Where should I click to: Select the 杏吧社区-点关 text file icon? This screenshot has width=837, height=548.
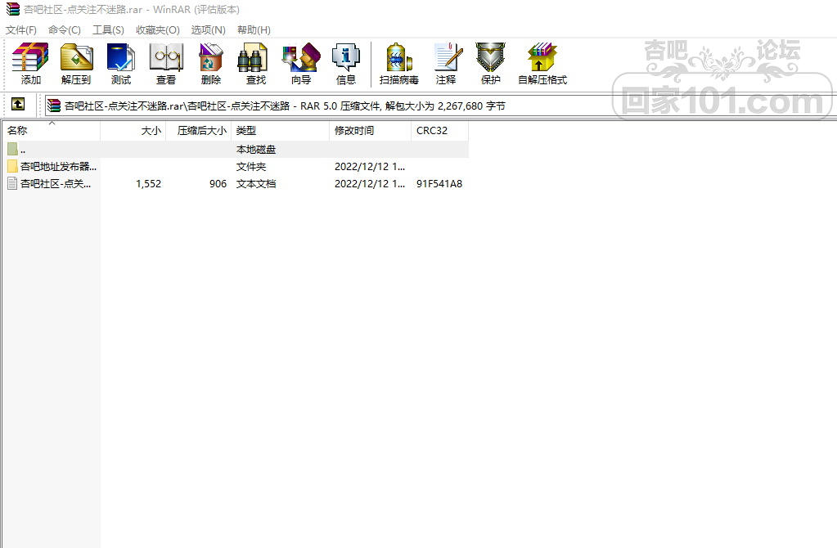coord(13,183)
